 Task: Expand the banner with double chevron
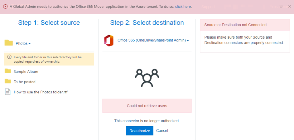click(281, 7)
